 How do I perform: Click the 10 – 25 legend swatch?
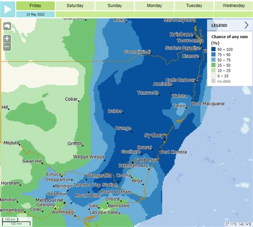pos(214,71)
